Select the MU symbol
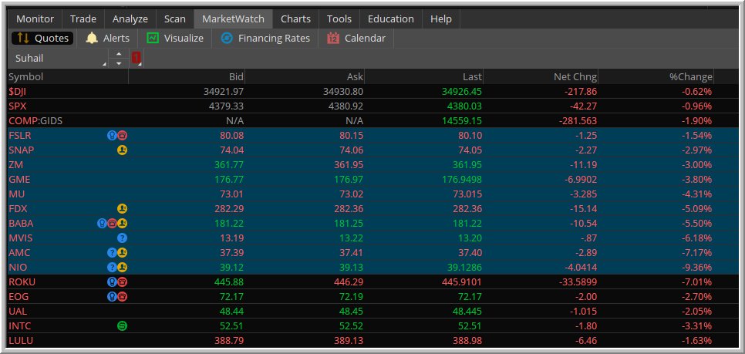The width and height of the screenshot is (745, 354). click(17, 194)
